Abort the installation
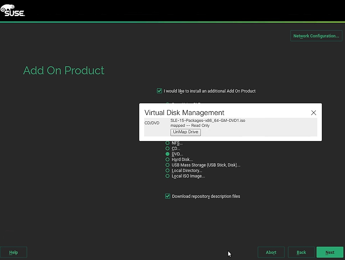Image resolution: width=345 pixels, height=260 pixels. (x=271, y=252)
